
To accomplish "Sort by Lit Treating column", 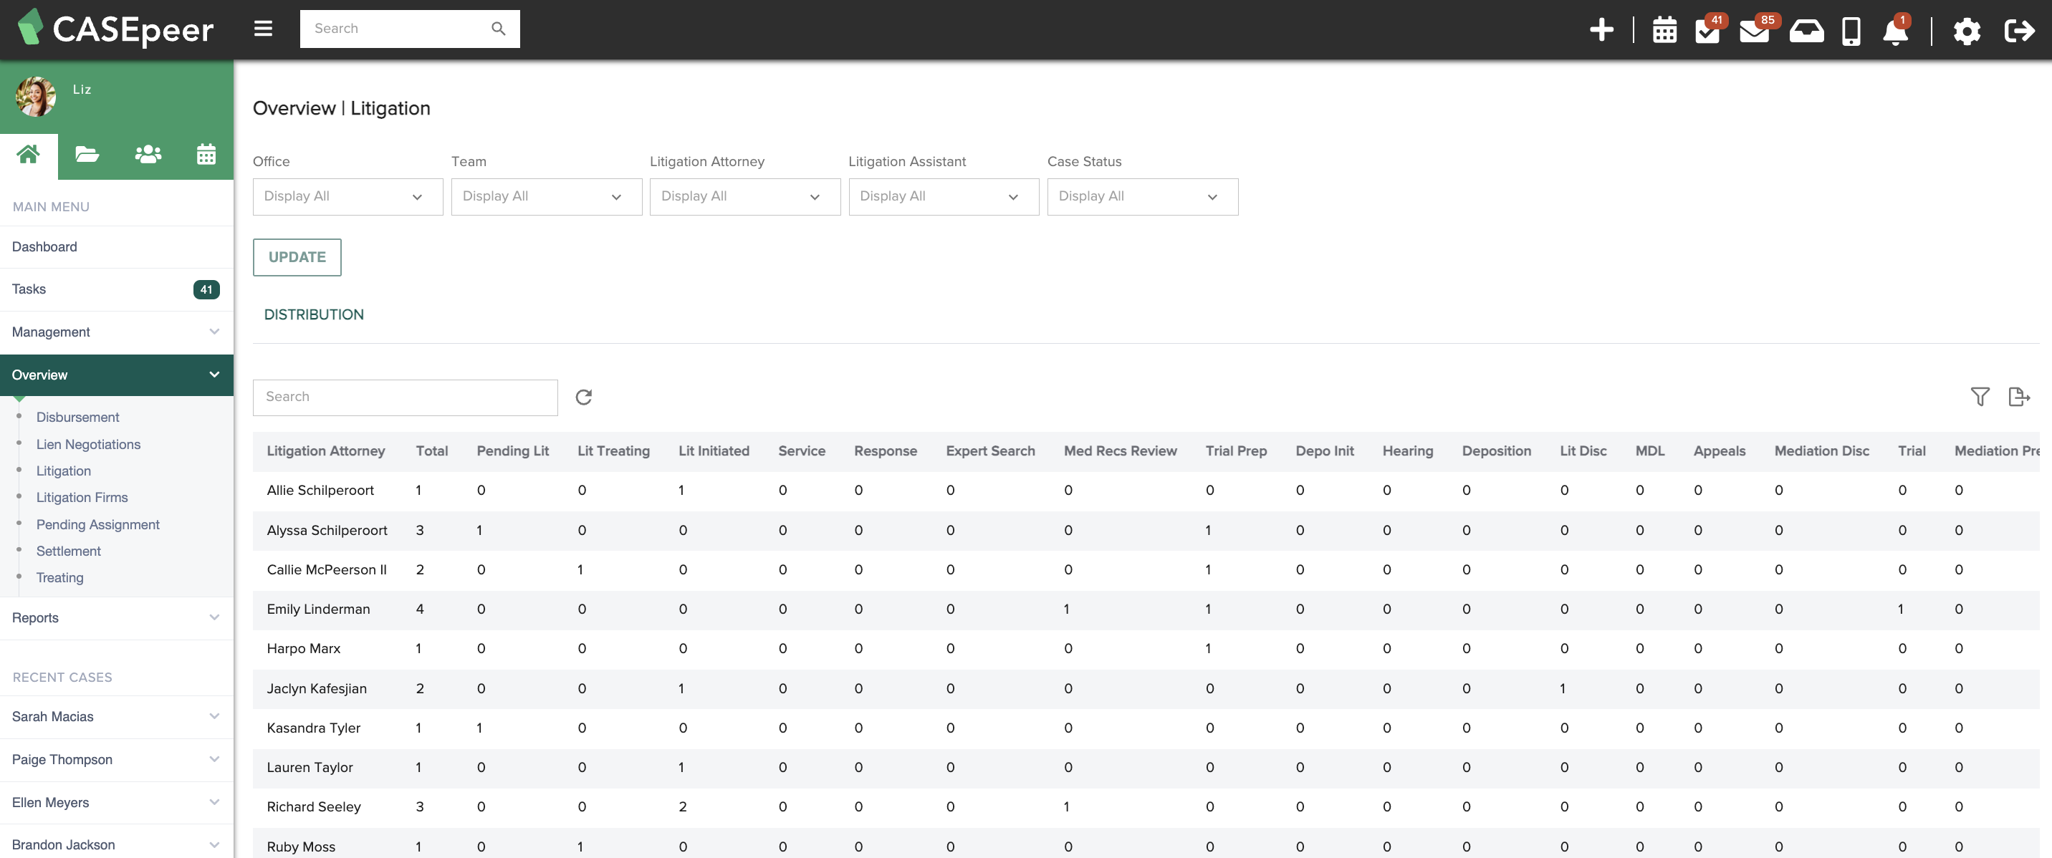I will [x=613, y=451].
